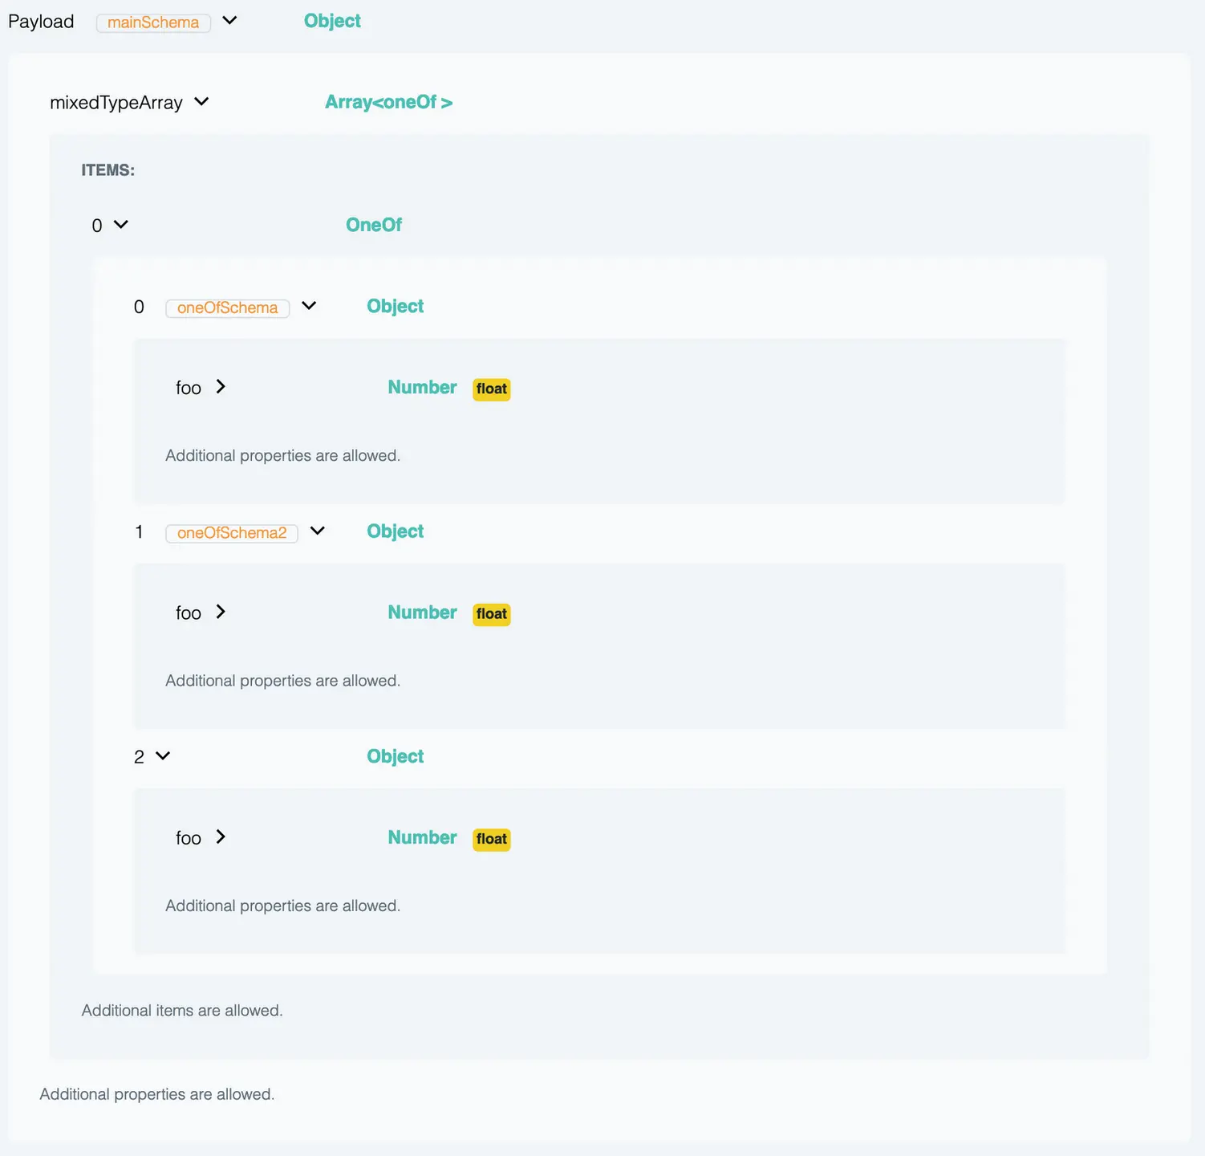
Task: Collapse the Payload mainSchema chevron
Action: coord(230,20)
